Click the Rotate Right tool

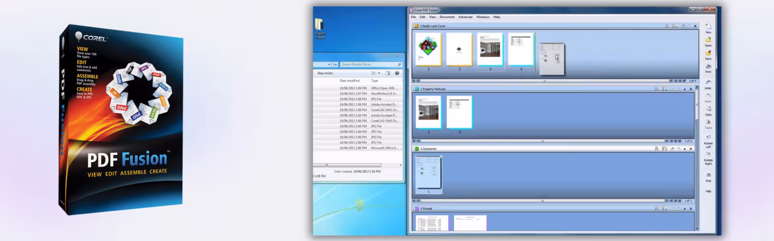(708, 158)
